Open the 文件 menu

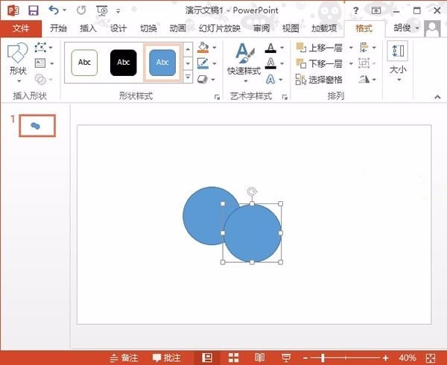pos(21,28)
